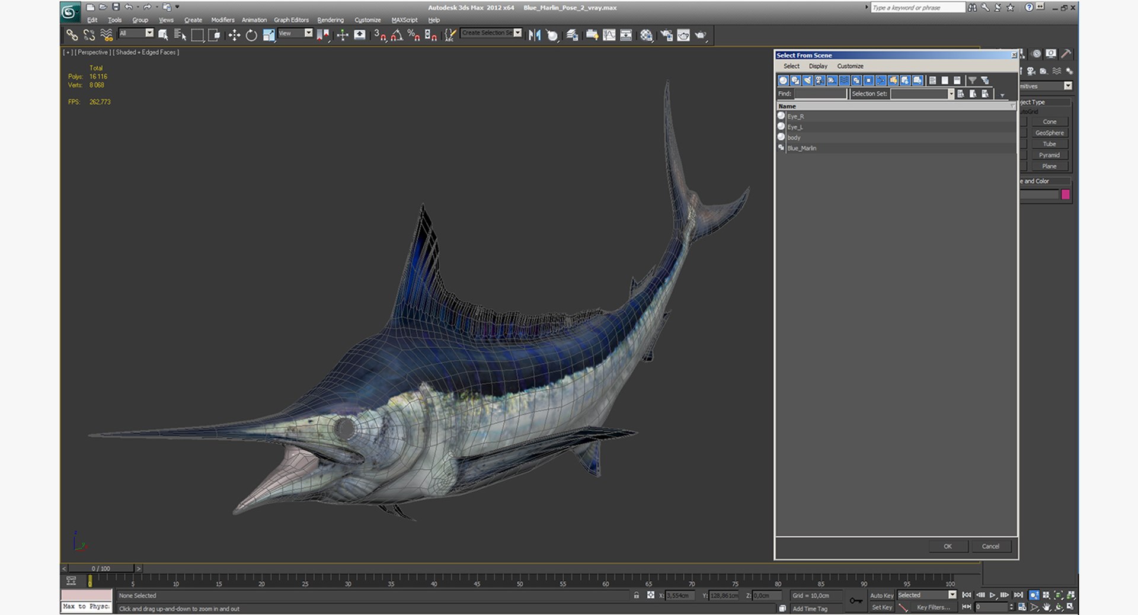Viewport: 1138px width, 615px height.
Task: Click the Select None icon in dialog
Action: click(945, 80)
